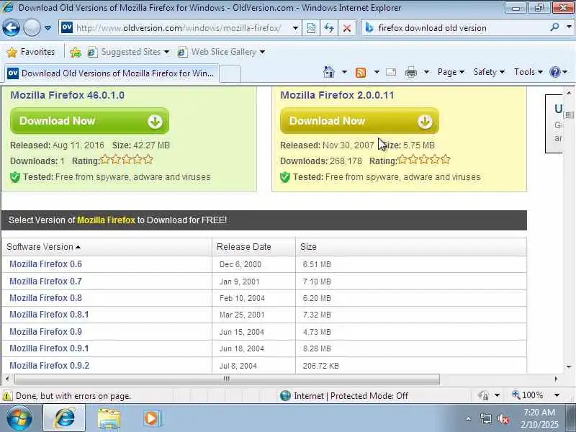Click the red Stop loading icon
This screenshot has width=576, height=432.
(x=346, y=28)
